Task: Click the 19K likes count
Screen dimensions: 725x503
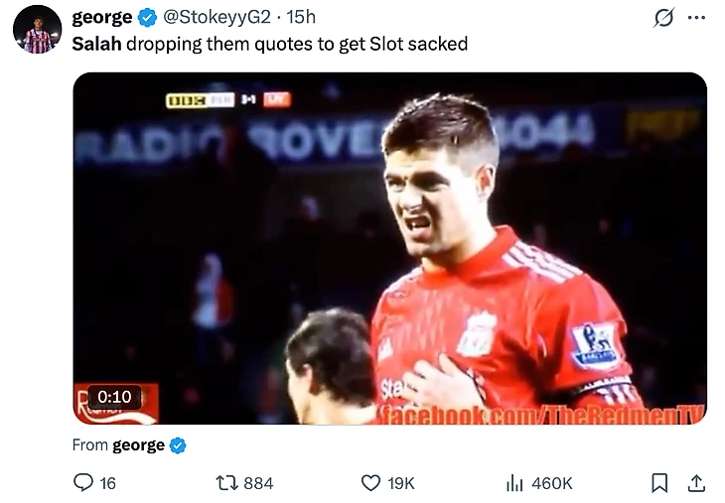Action: tap(401, 482)
